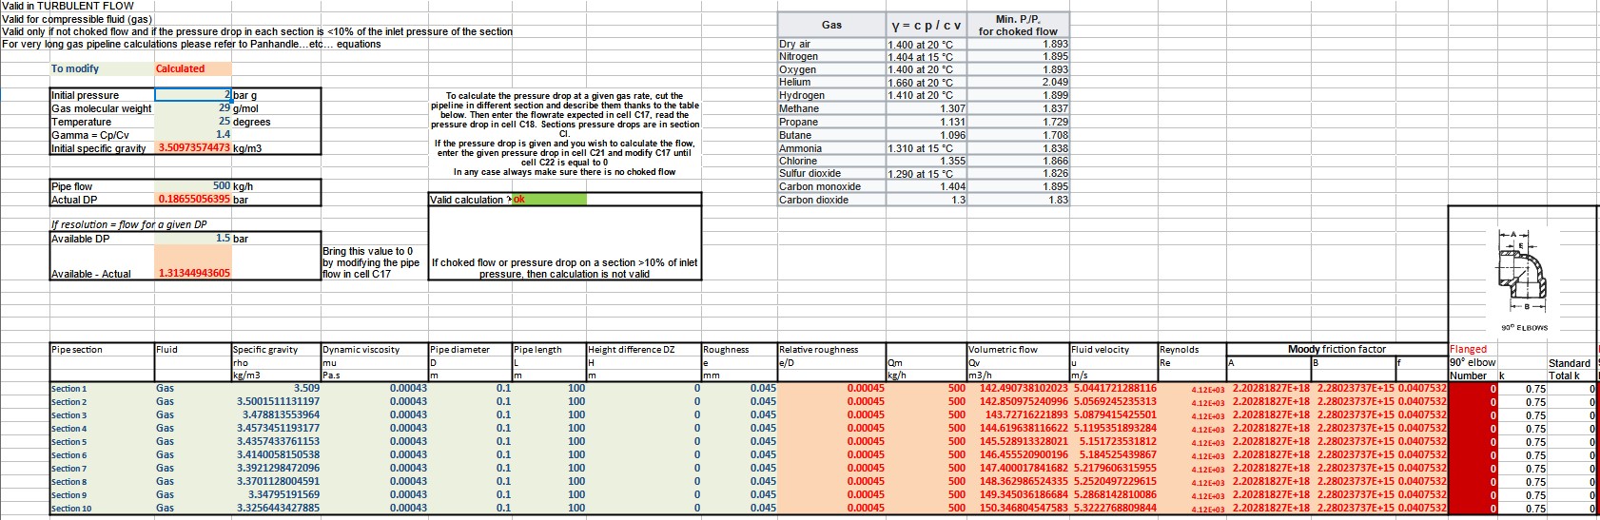Click the Initial specific gravity calculated value

[x=193, y=148]
